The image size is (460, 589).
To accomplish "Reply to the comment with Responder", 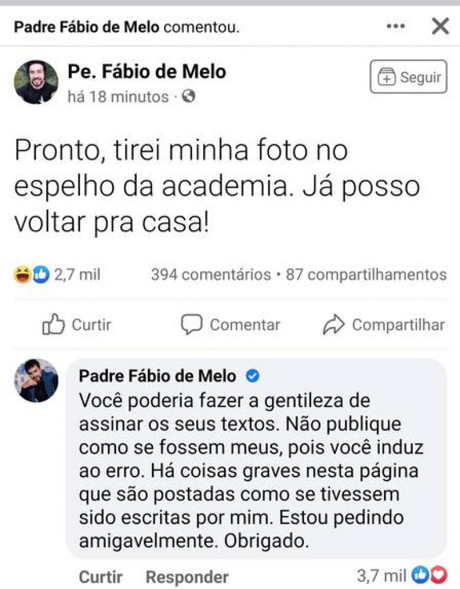I will pos(187,577).
